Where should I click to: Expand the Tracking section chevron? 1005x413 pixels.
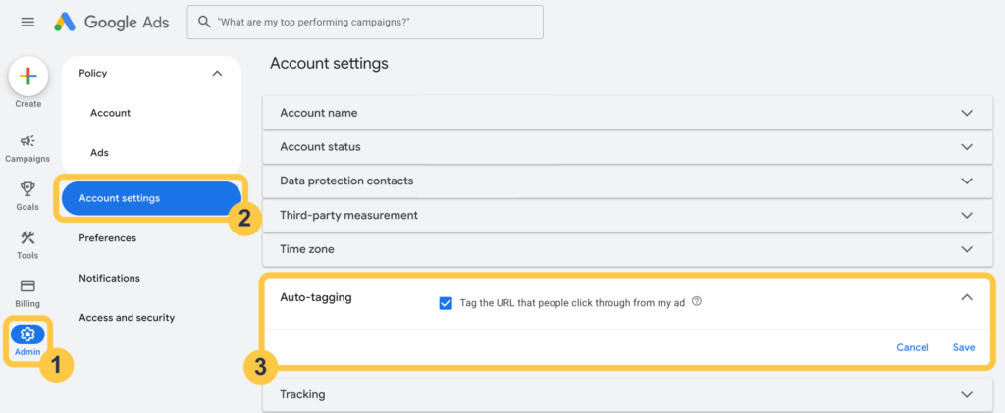(x=967, y=394)
